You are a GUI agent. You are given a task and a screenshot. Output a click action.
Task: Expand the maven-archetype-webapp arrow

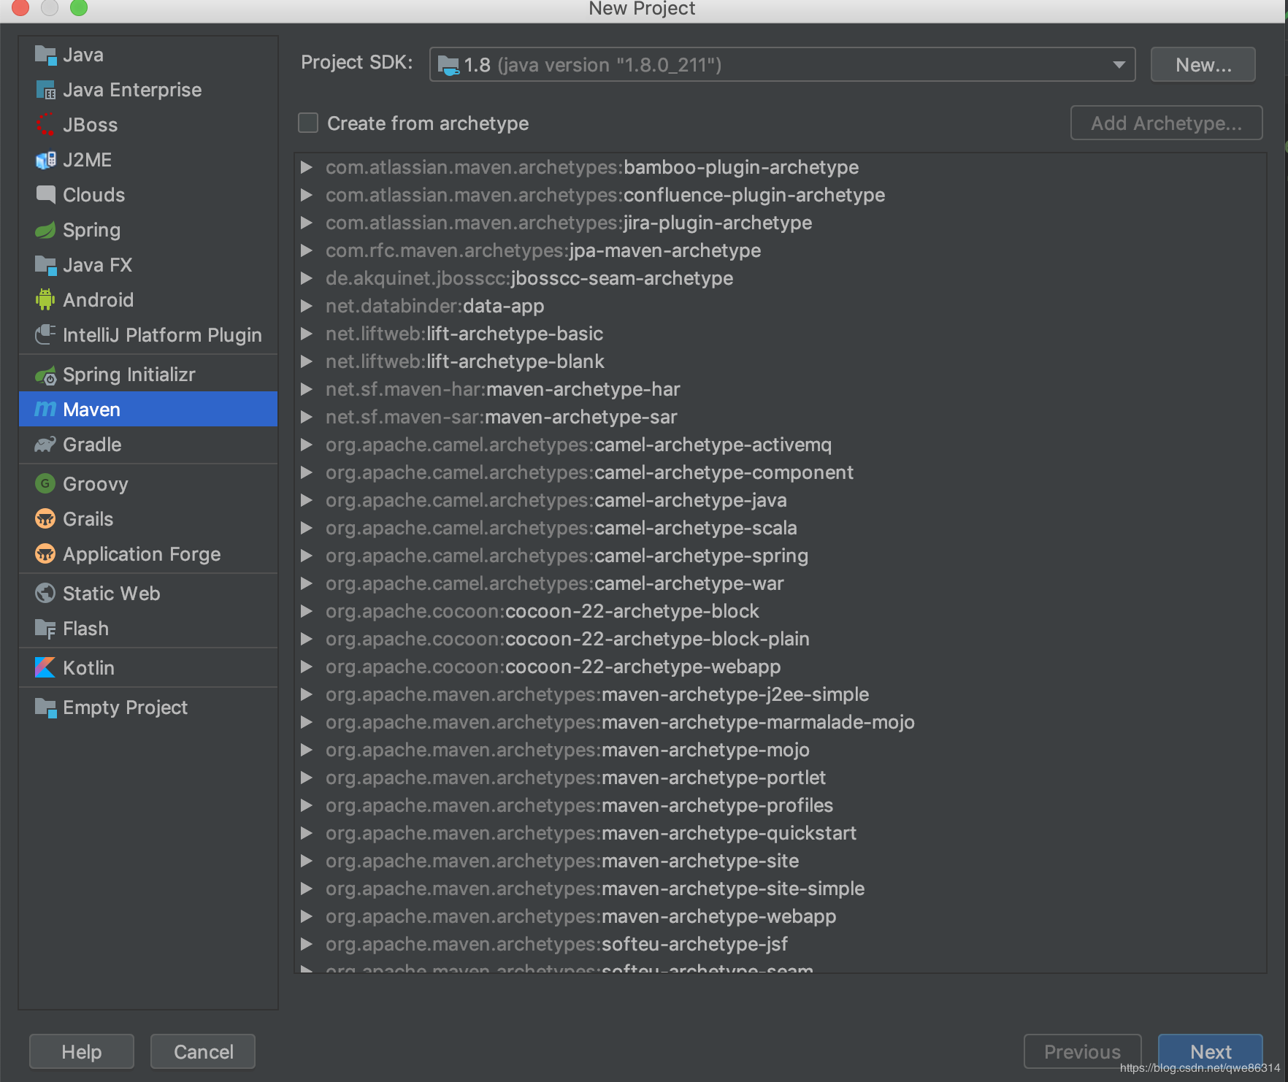coord(307,916)
